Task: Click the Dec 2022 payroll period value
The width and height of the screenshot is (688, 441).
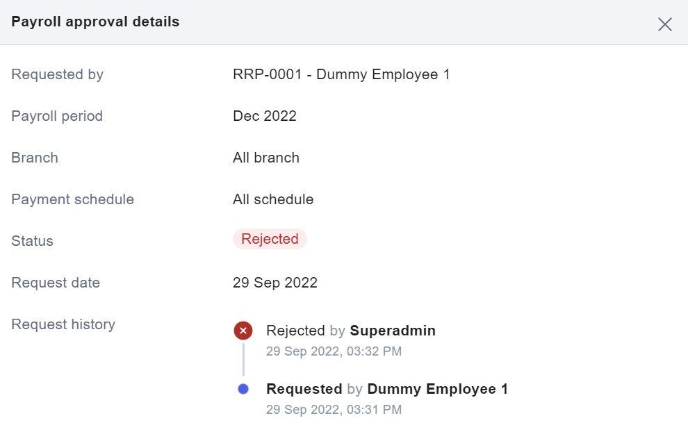Action: pyautogui.click(x=265, y=116)
